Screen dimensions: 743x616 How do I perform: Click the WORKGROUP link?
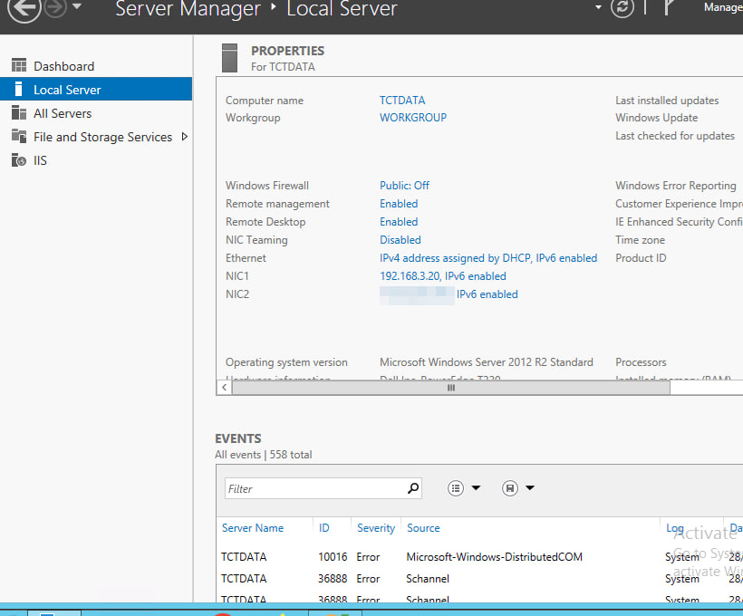(412, 118)
